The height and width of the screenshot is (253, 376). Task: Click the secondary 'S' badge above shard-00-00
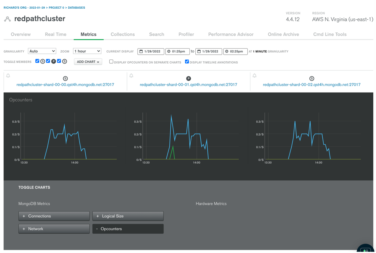(65, 78)
